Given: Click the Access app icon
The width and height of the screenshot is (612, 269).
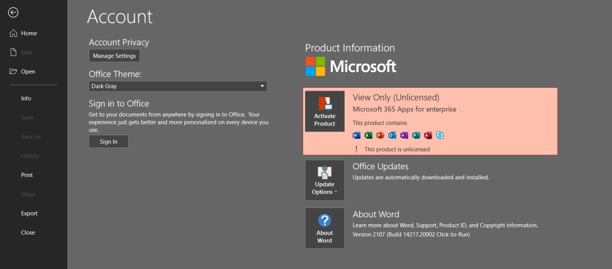Looking at the screenshot, I should coord(428,135).
